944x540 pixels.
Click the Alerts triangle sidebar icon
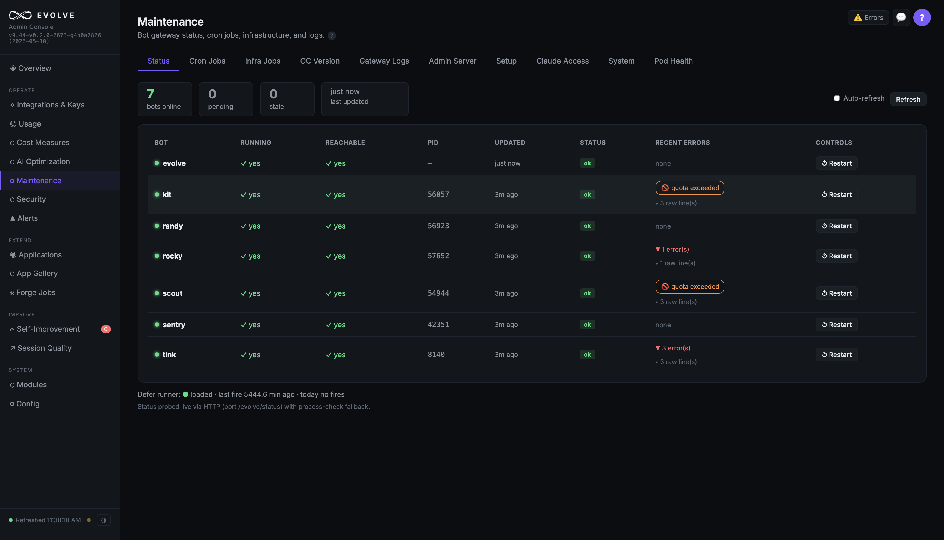point(13,218)
